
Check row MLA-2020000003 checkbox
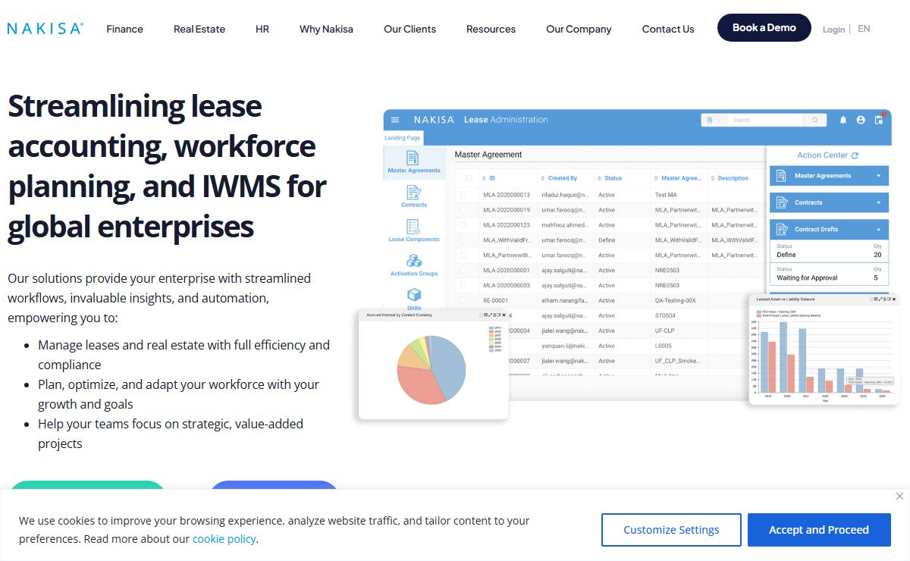point(463,286)
